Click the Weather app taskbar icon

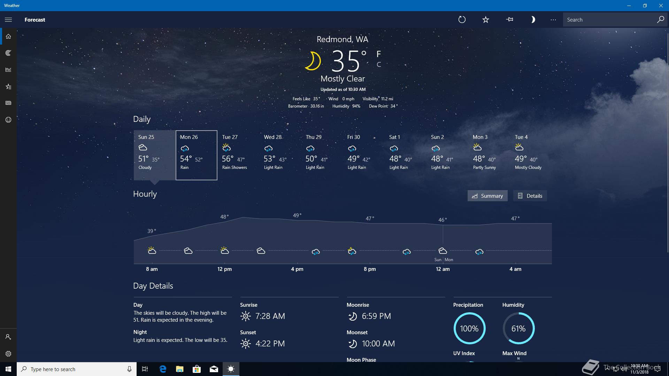[x=231, y=369]
